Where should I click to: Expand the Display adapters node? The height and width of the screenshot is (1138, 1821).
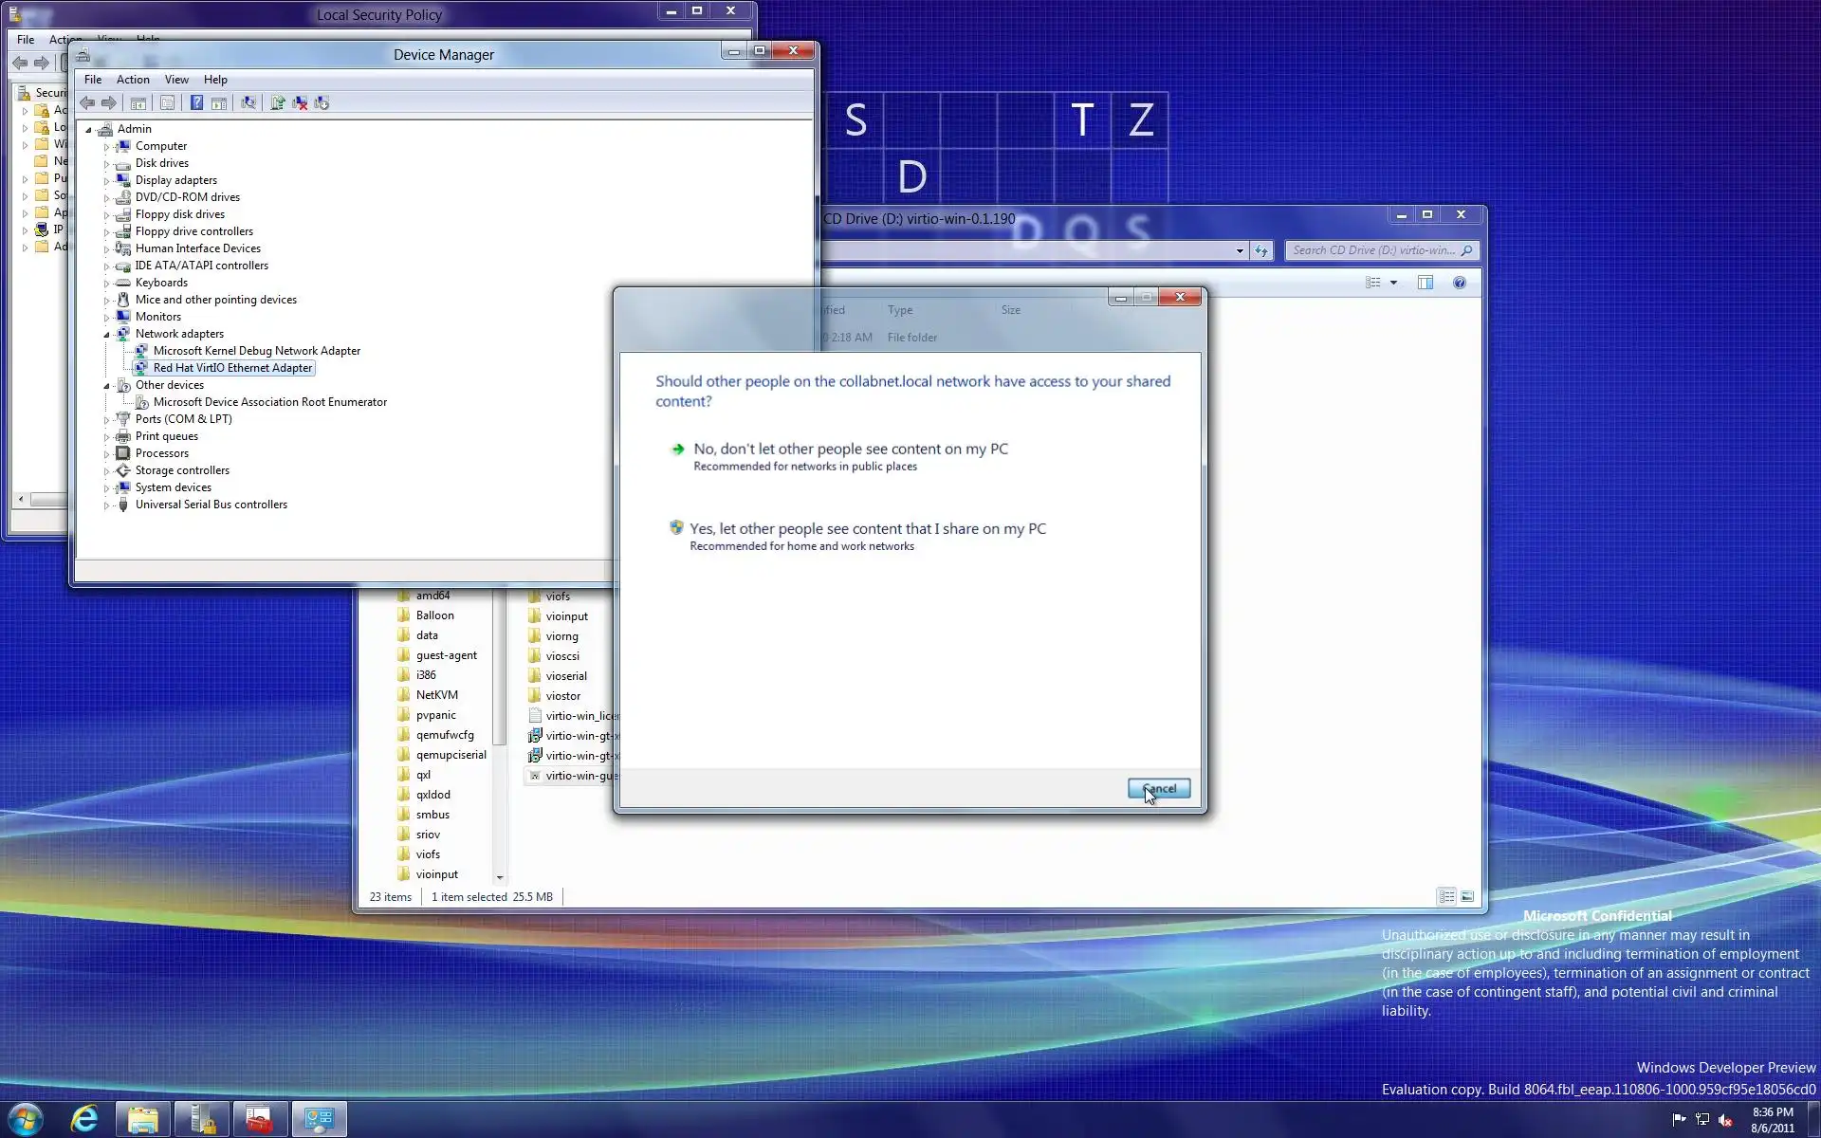[x=106, y=180]
